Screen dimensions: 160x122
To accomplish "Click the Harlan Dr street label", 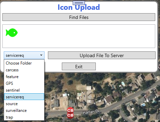I will tap(91, 112).
